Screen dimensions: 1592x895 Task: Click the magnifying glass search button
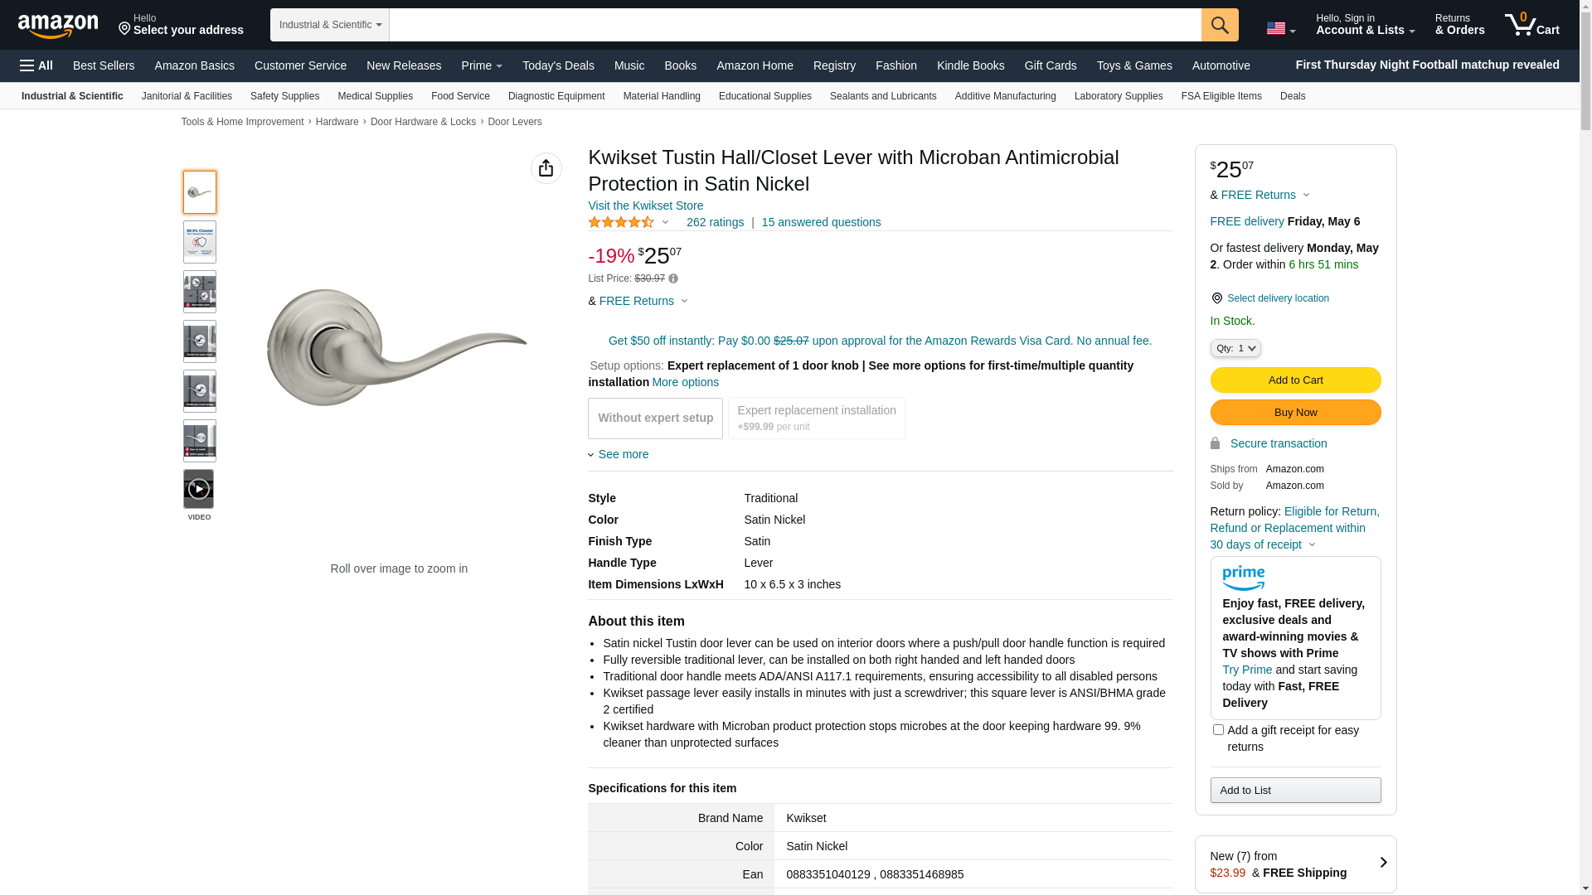(1219, 25)
